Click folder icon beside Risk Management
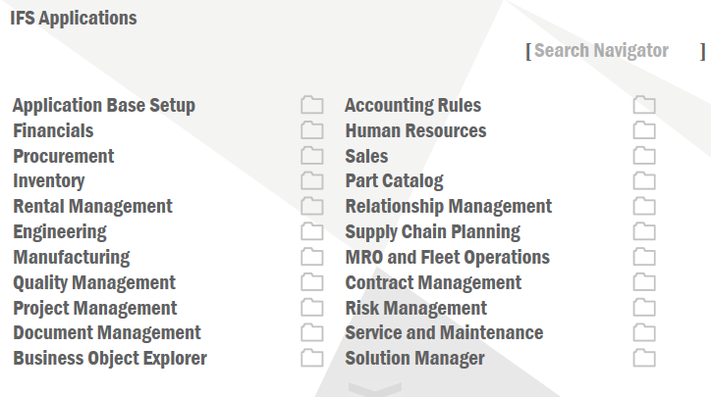The width and height of the screenshot is (711, 397). 644,308
